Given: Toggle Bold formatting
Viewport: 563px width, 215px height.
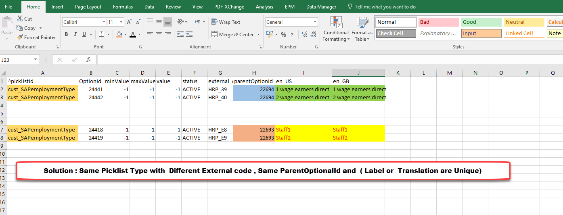Looking at the screenshot, I should tap(66, 35).
